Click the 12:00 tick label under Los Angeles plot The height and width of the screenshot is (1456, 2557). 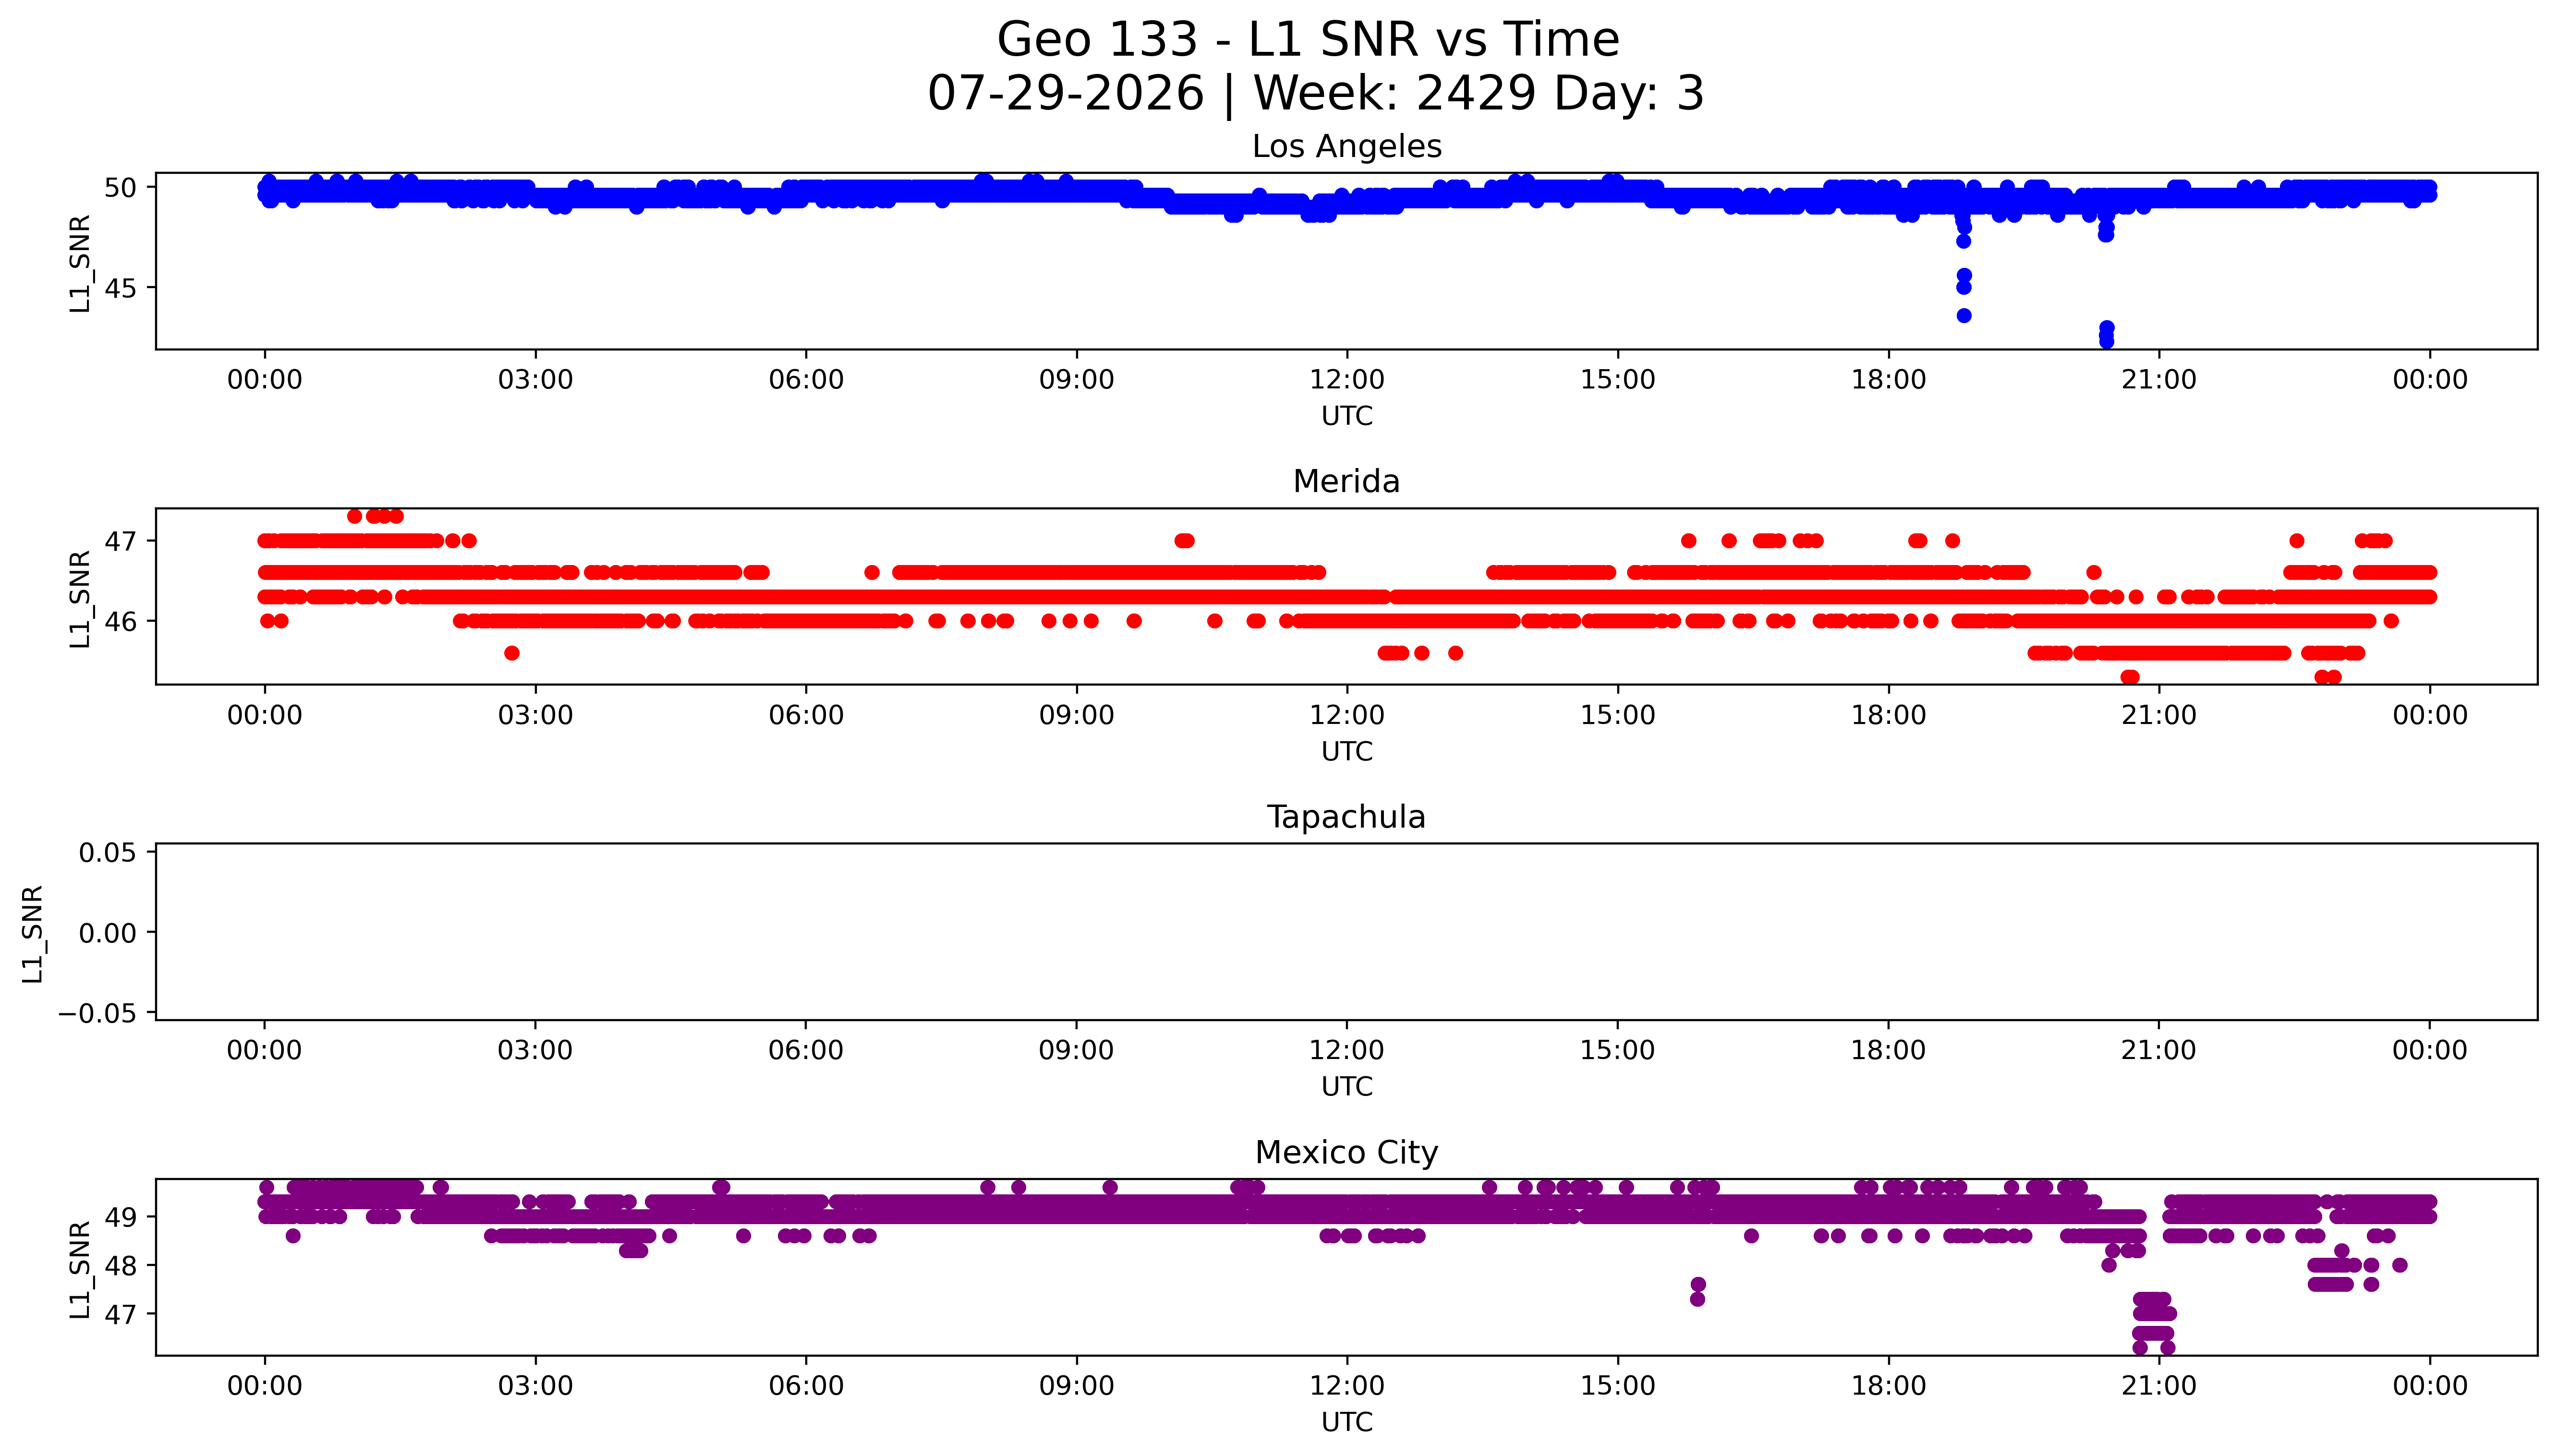[1347, 380]
